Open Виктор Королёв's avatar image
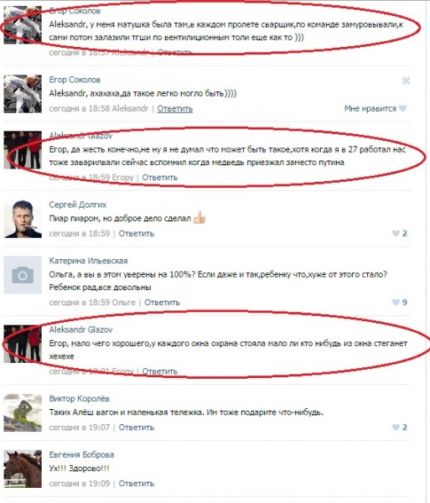The height and width of the screenshot is (503, 430). [x=23, y=412]
